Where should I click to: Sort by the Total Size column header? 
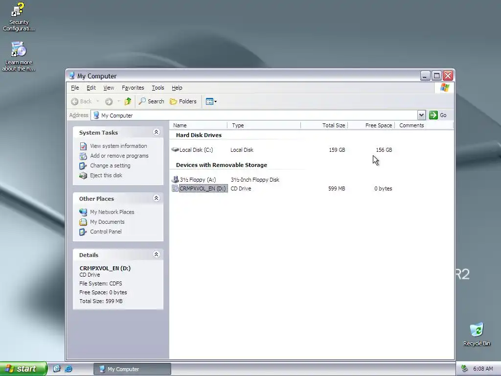324,125
